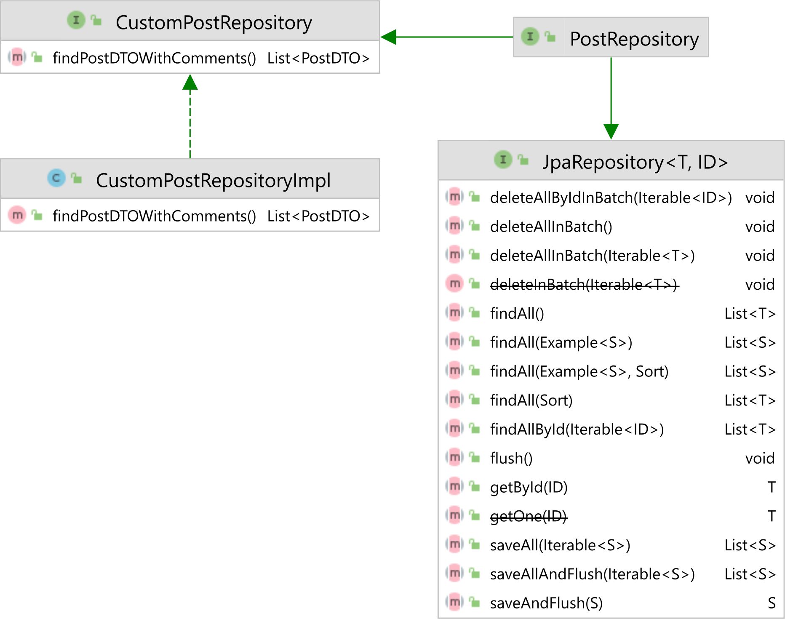Image resolution: width=785 pixels, height=619 pixels.
Task: Click the class icon beside CustomPostRepositoryImpl
Action: point(56,178)
